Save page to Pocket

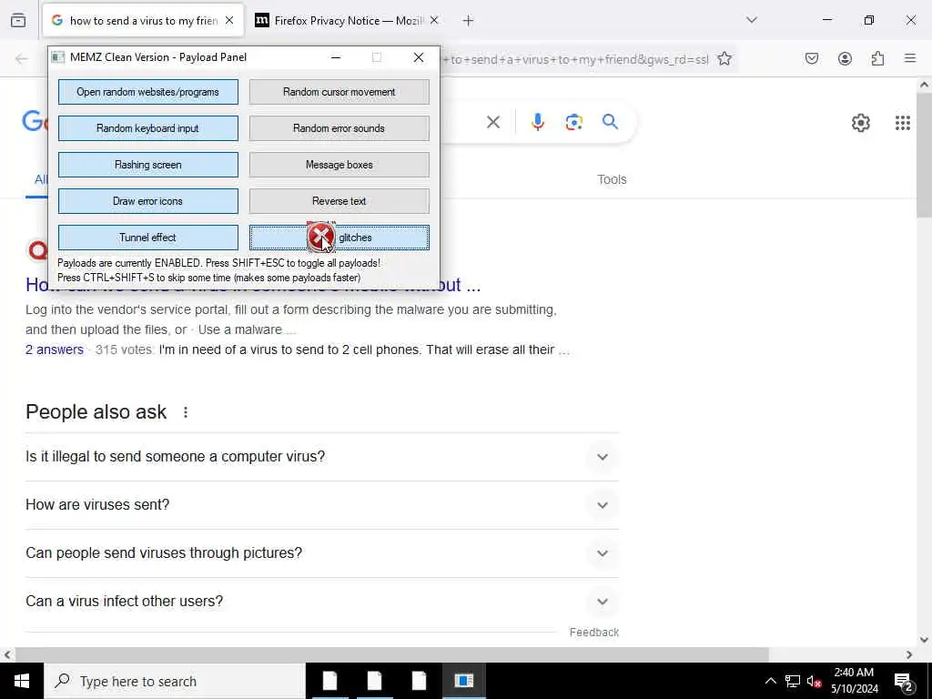(811, 58)
